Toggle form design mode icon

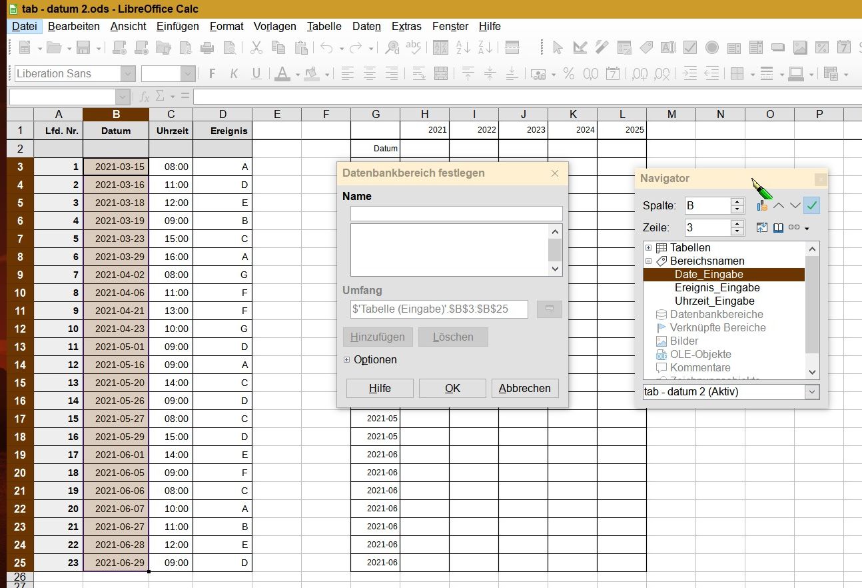point(580,47)
